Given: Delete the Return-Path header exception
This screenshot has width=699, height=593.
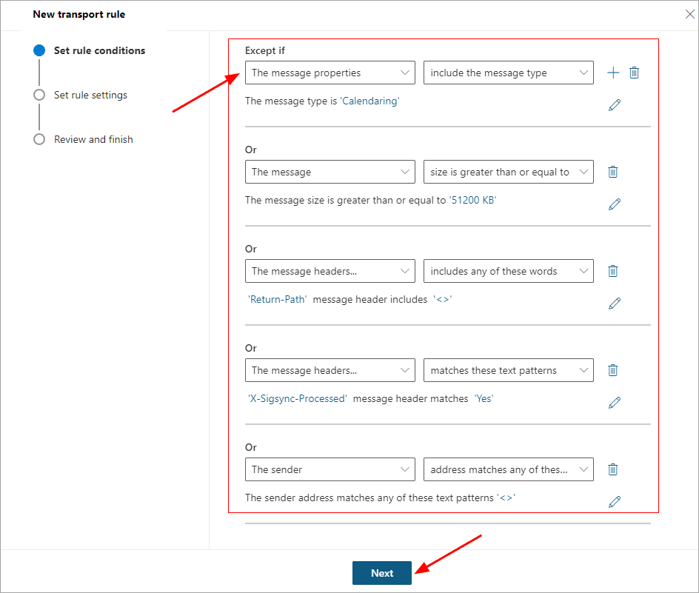Looking at the screenshot, I should point(613,271).
